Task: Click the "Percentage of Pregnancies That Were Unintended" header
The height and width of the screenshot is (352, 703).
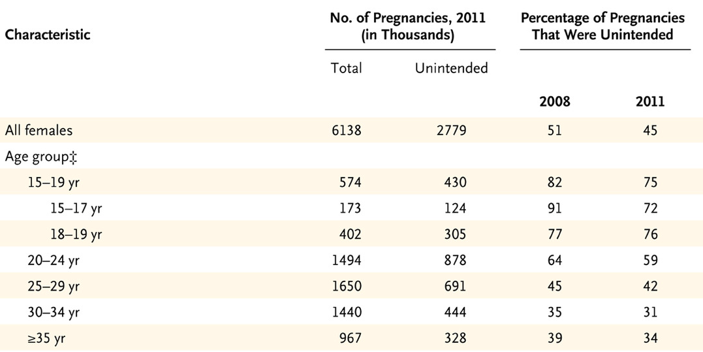Action: [x=602, y=27]
